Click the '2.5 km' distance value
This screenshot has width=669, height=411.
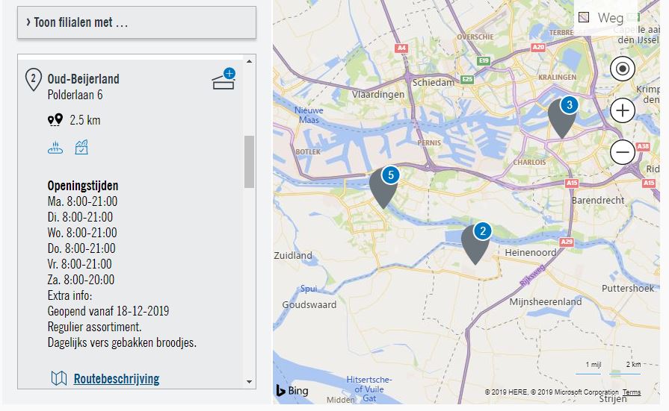[x=85, y=120]
